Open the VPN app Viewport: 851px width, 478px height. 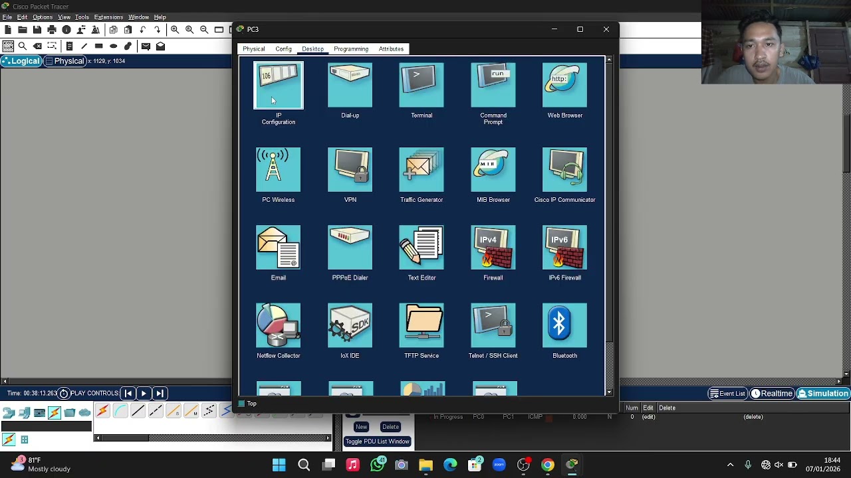[x=350, y=170]
